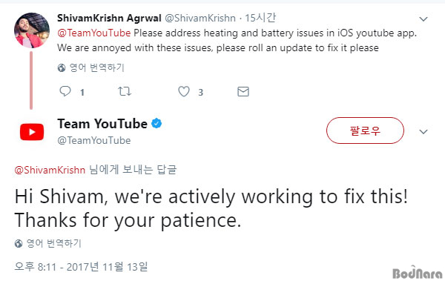
Task: Open the @ShivamKrishn link in reply header
Action: [50, 170]
